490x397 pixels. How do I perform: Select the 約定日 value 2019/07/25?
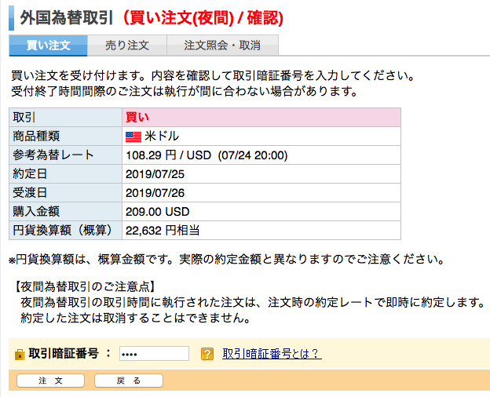click(155, 174)
